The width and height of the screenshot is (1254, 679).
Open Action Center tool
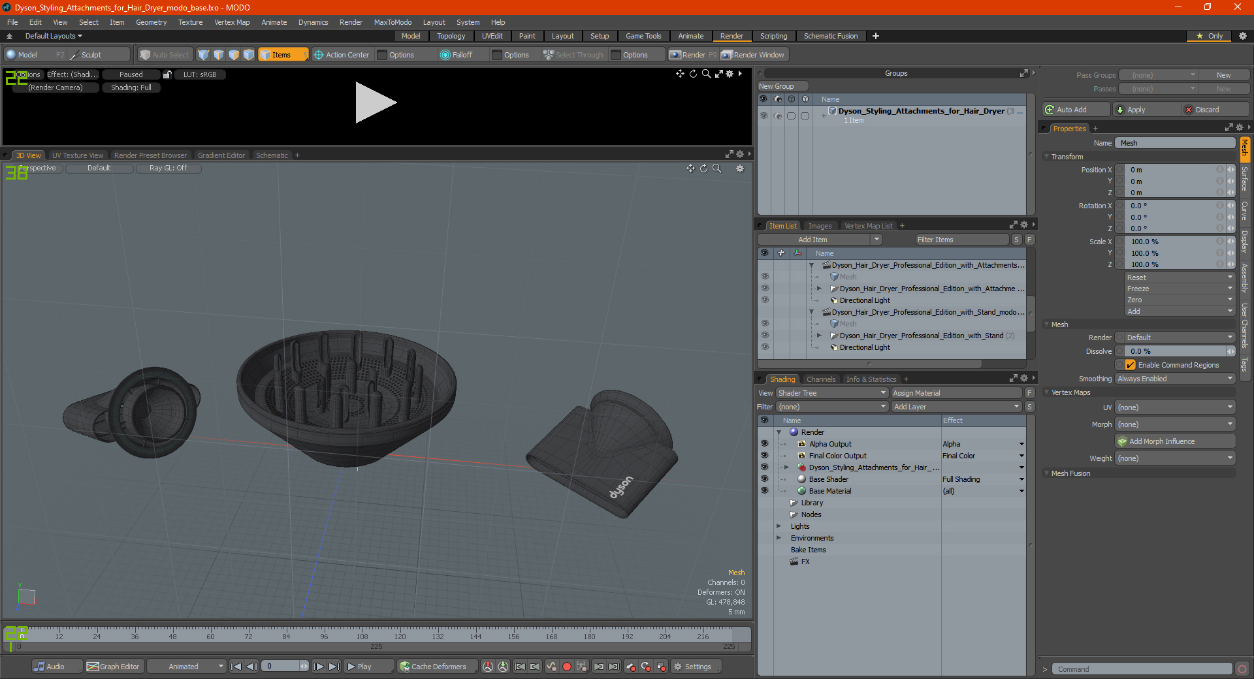[341, 55]
